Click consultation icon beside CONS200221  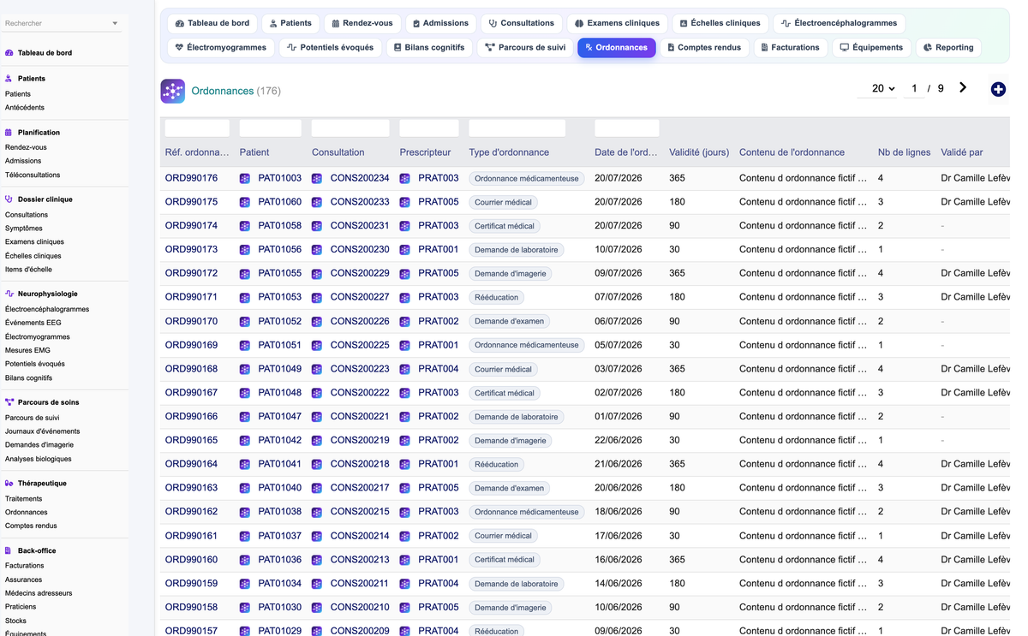[x=317, y=416]
